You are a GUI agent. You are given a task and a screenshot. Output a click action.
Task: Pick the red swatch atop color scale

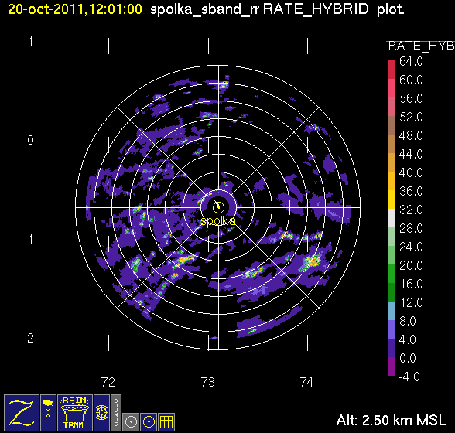point(392,70)
